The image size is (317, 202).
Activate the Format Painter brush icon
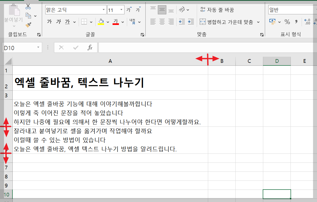[x=28, y=24]
